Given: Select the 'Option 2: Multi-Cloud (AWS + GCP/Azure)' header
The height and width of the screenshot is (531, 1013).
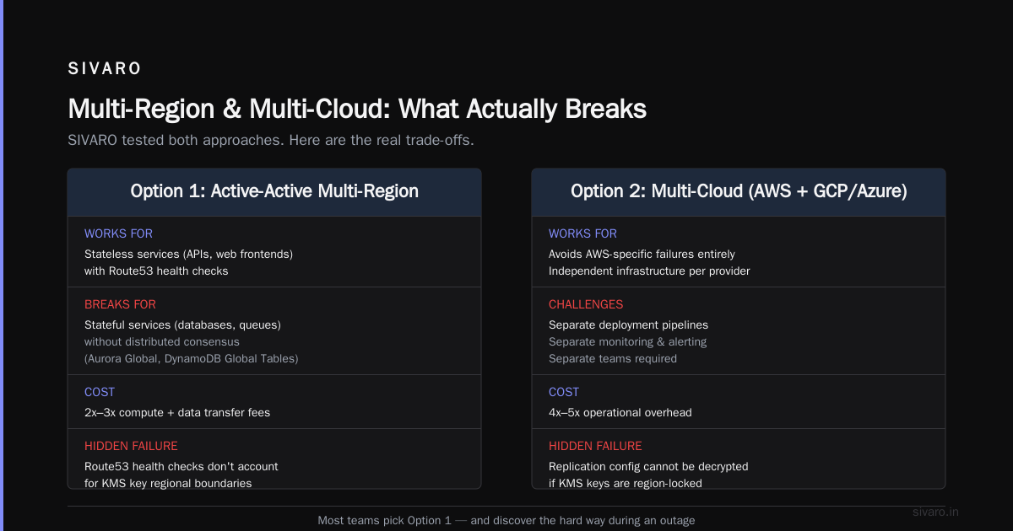Looking at the screenshot, I should [739, 191].
